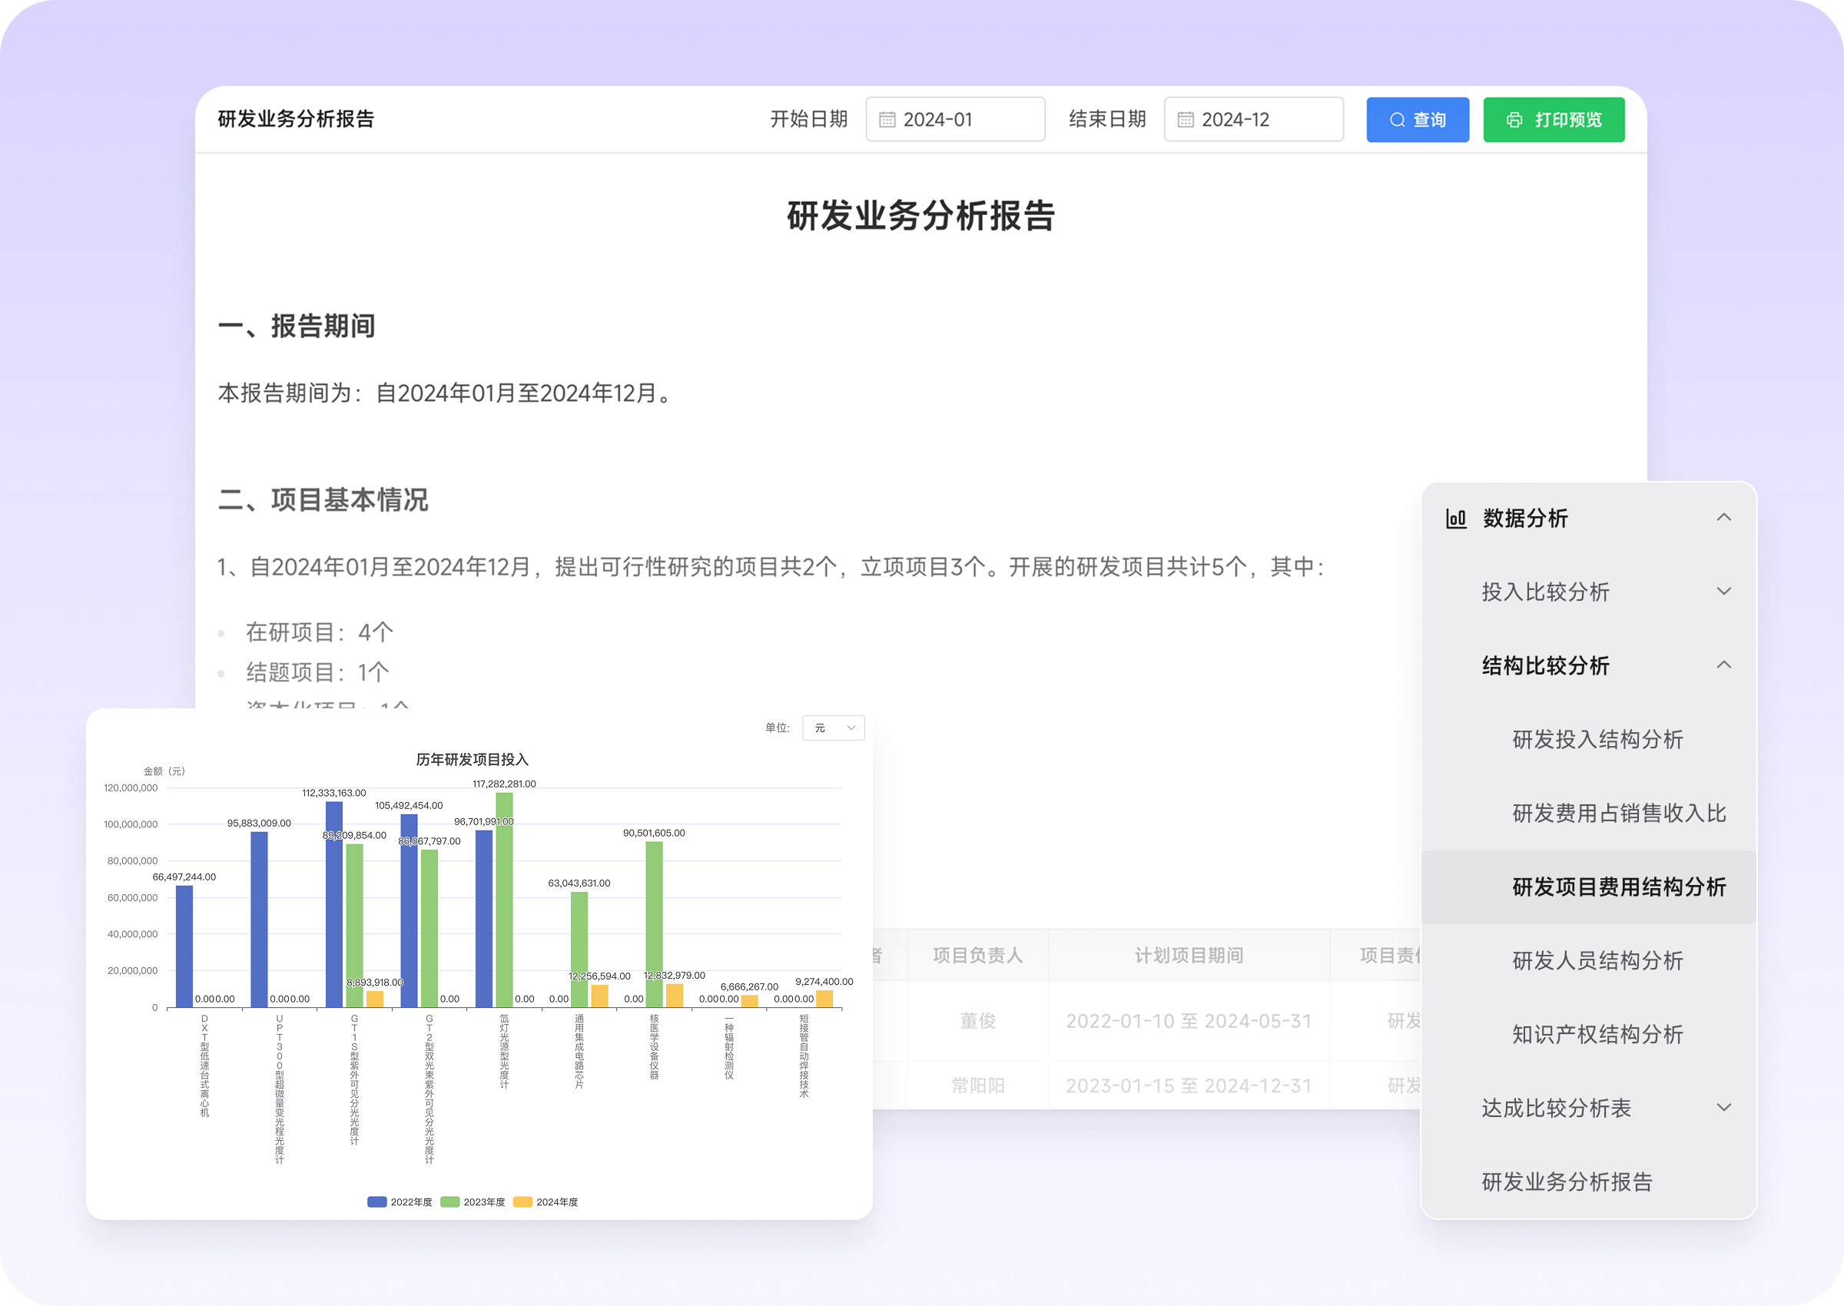
Task: Toggle the 2023年度 legend series
Action: (x=473, y=1202)
